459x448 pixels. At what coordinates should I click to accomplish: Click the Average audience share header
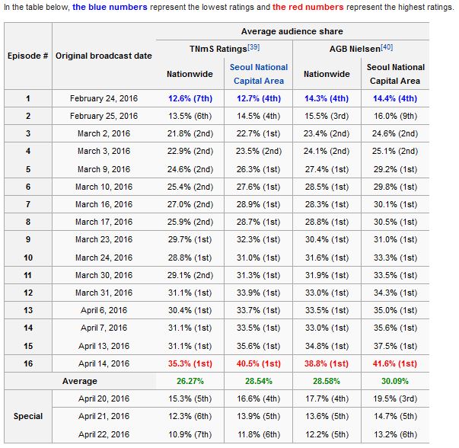pyautogui.click(x=292, y=31)
